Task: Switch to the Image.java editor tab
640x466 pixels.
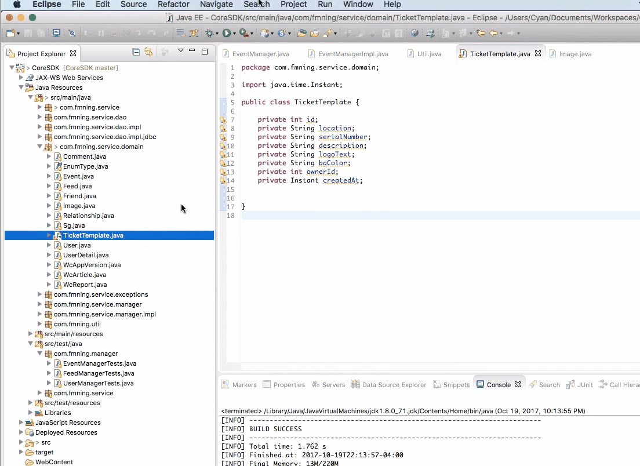Action: 573,53
